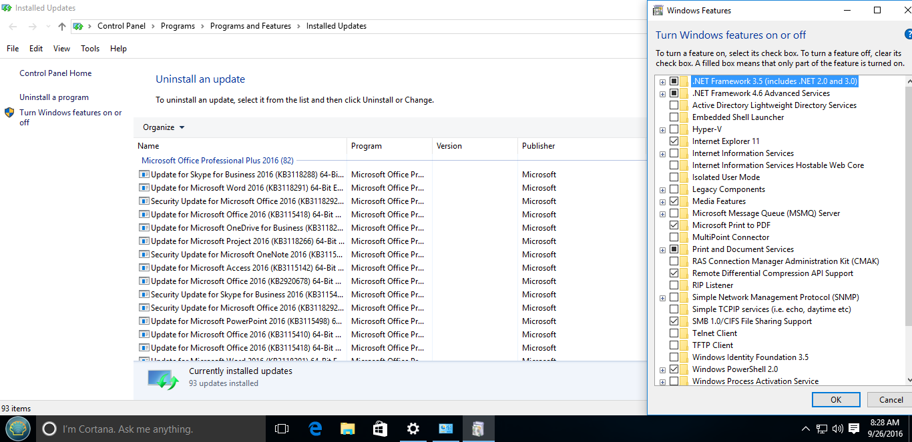912x442 pixels.
Task: Open the File menu
Action: (13, 49)
